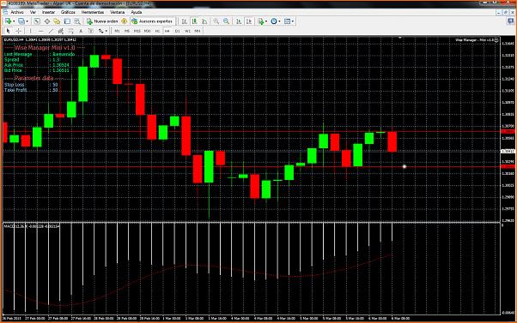517x323 pixels.
Task: Show the Market Watch window
Action: tap(37, 21)
